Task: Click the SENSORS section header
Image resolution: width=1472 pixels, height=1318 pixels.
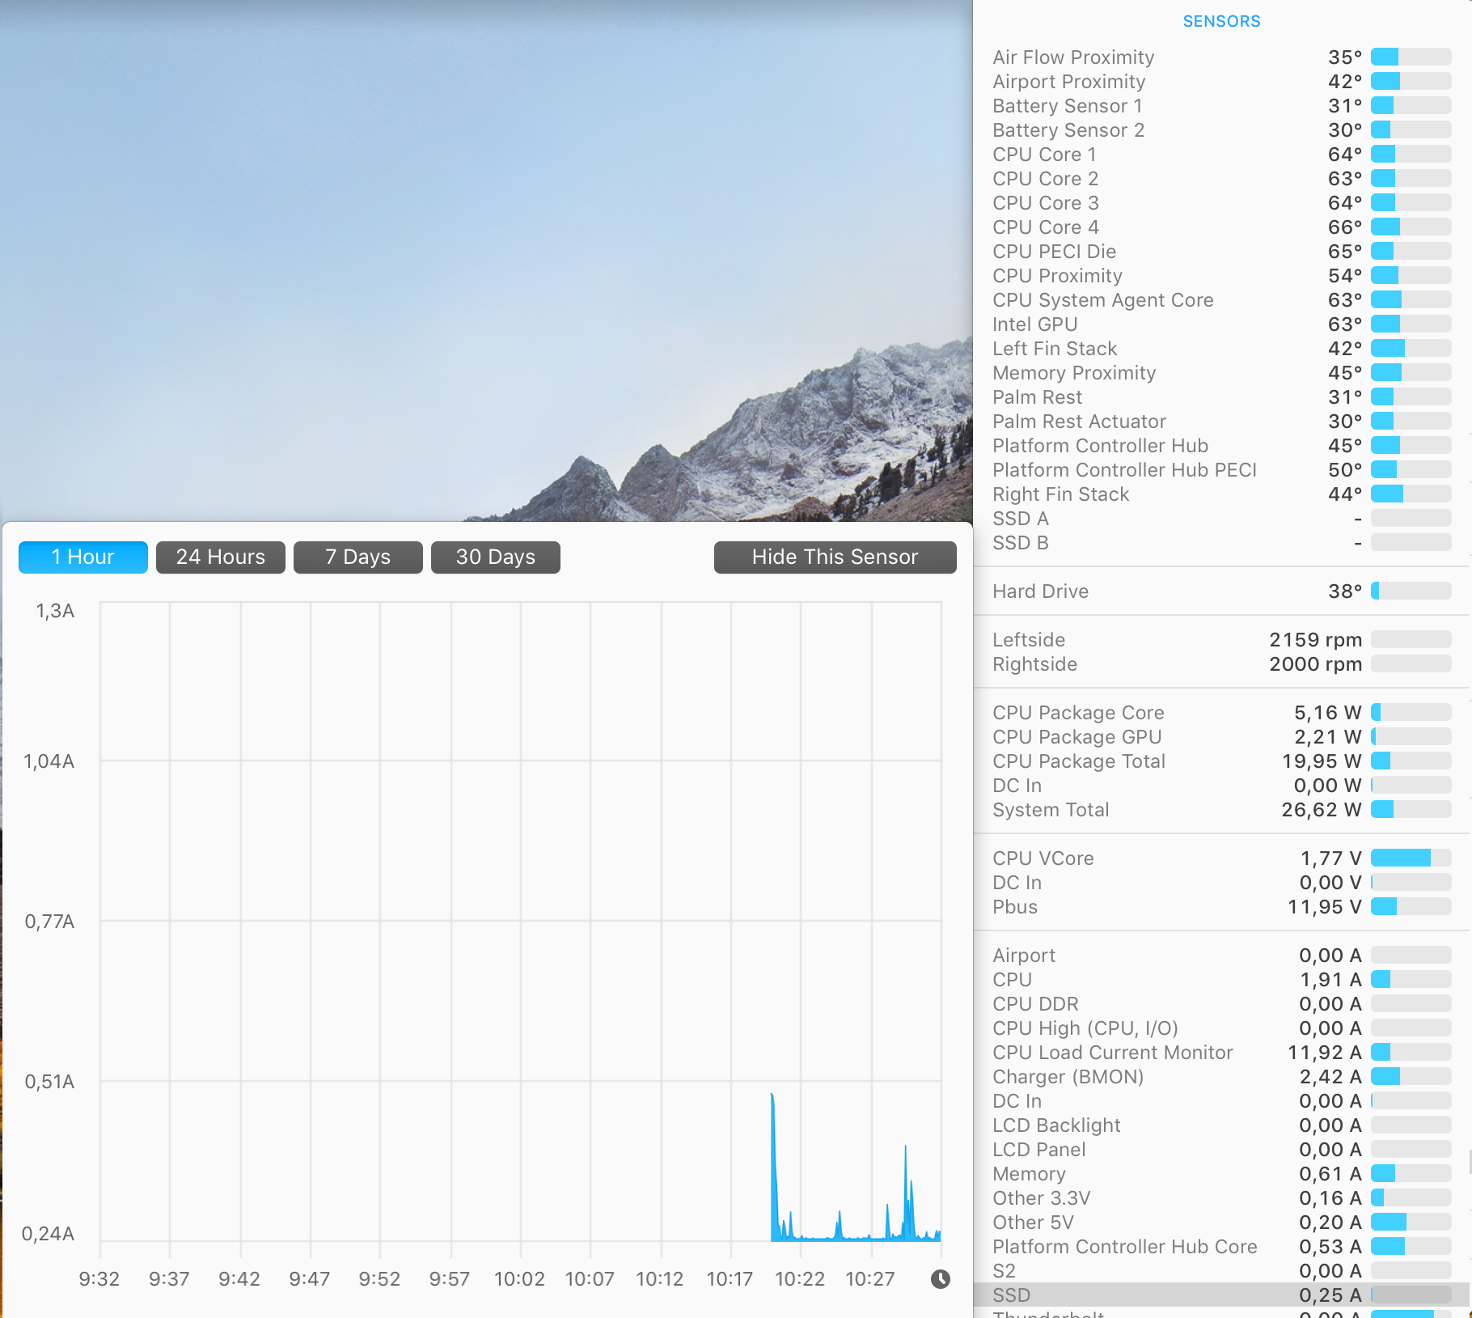Action: 1221,21
